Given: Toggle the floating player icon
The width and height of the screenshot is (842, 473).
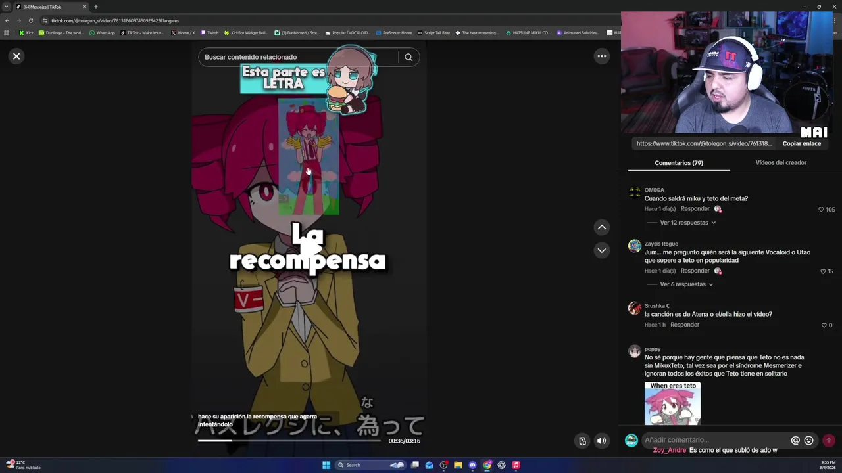Looking at the screenshot, I should click(582, 441).
